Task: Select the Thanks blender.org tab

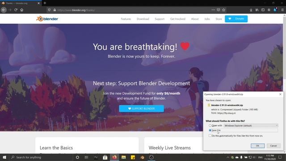Action: (x=21, y=3)
